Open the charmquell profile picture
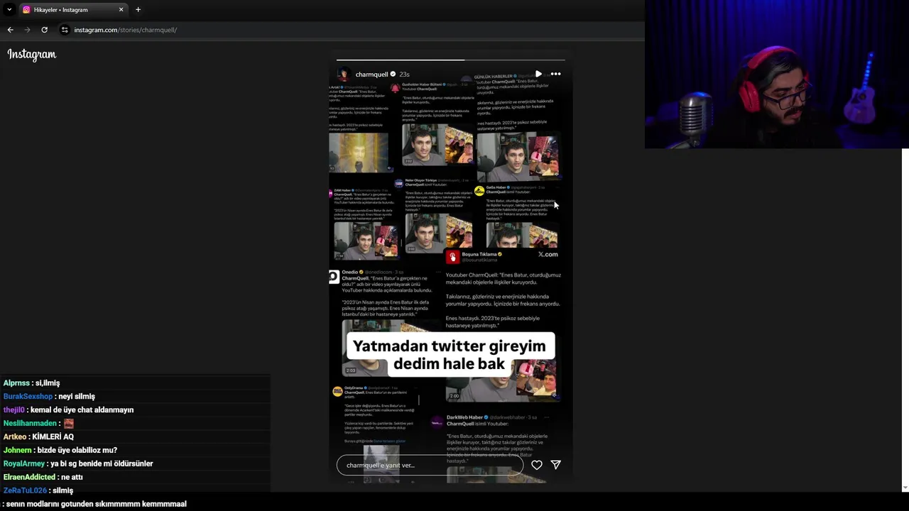The width and height of the screenshot is (909, 511). (344, 74)
